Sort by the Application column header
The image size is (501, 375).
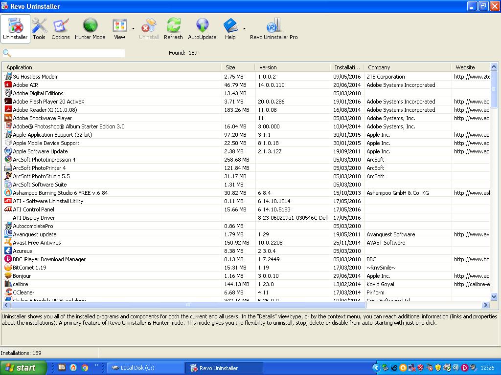coord(112,67)
